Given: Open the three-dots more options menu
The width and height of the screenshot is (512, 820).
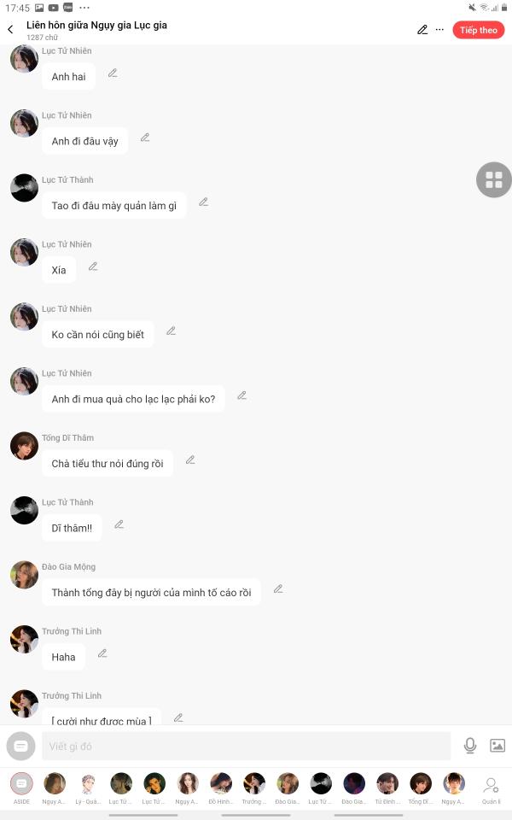Looking at the screenshot, I should (440, 30).
